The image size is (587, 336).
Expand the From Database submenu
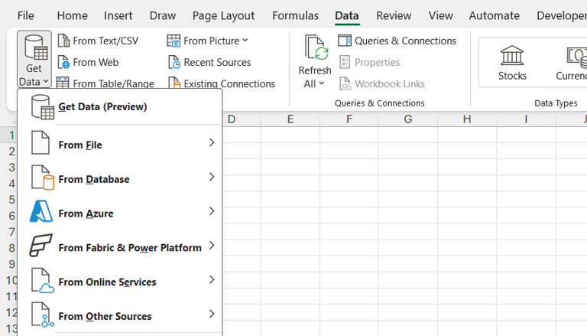tap(120, 178)
